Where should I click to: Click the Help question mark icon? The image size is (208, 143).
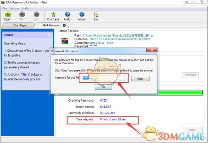pyautogui.click(x=67, y=15)
